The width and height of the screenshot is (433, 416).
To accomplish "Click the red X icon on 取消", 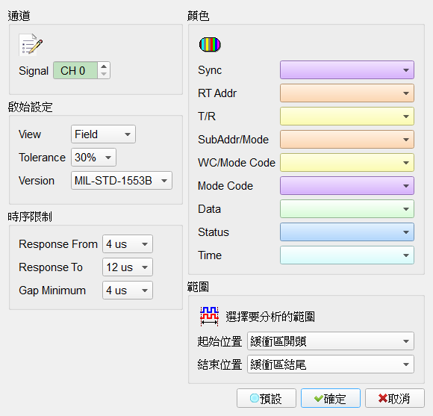I will tap(383, 398).
